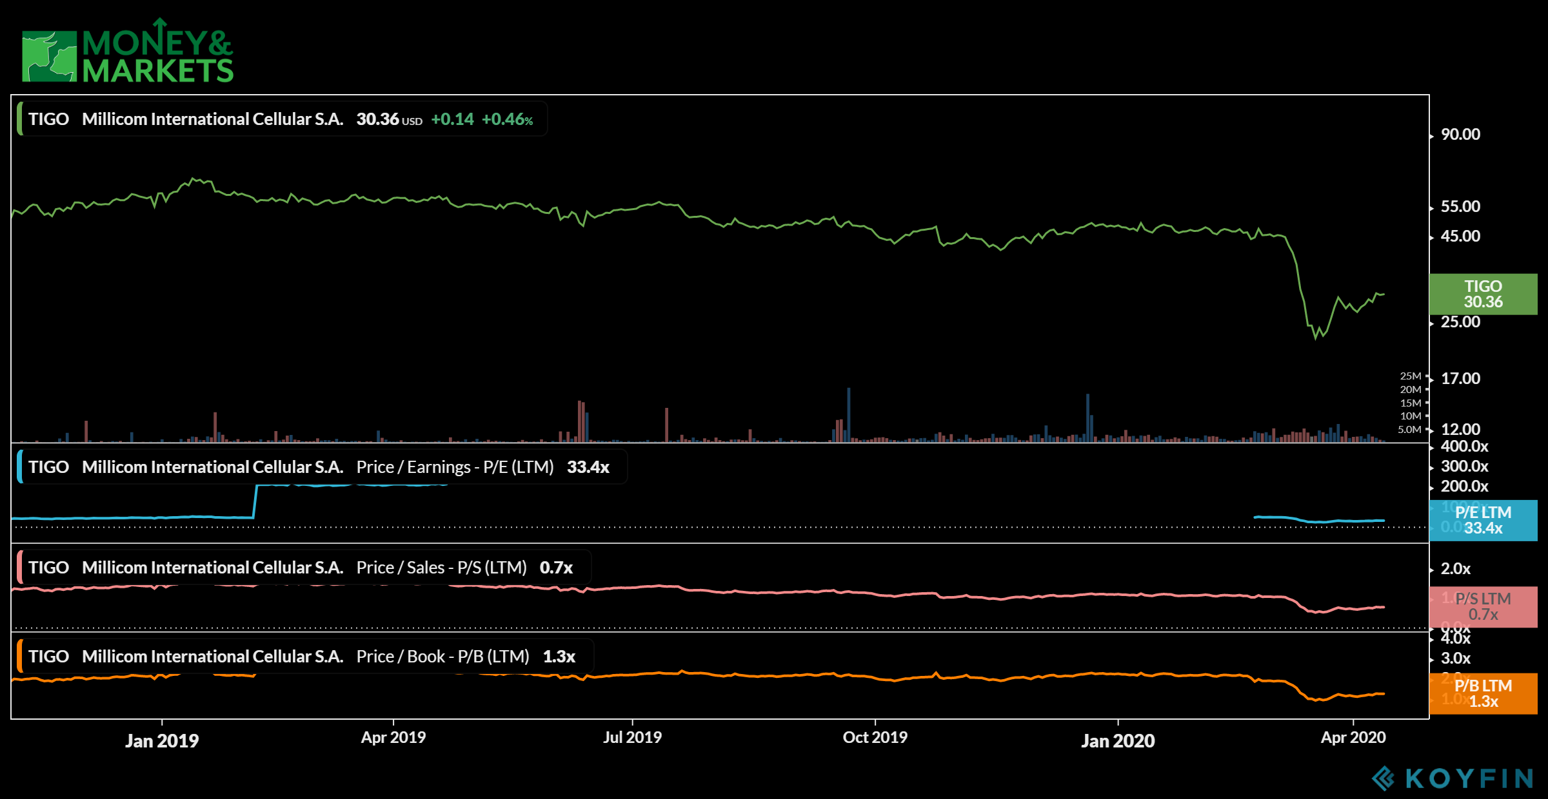Click the Jan 2019 date label
This screenshot has height=799, width=1548.
click(162, 740)
